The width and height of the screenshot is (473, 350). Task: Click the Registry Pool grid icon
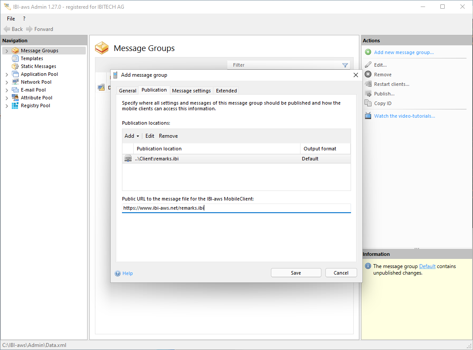pos(15,105)
